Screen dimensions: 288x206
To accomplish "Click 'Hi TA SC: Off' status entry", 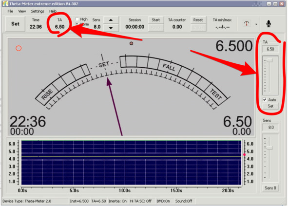I will point(141,201).
